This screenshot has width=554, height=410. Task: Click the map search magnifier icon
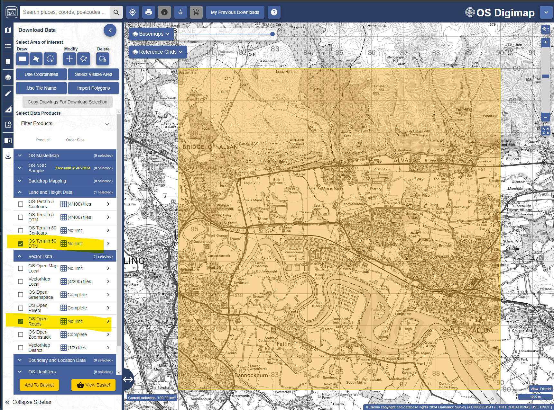coord(116,12)
